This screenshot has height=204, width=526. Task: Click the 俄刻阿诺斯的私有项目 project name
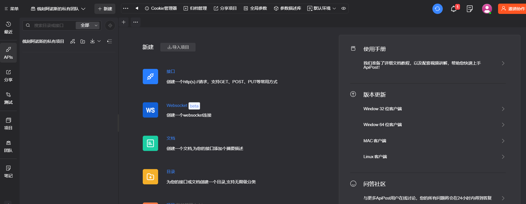tap(43, 41)
